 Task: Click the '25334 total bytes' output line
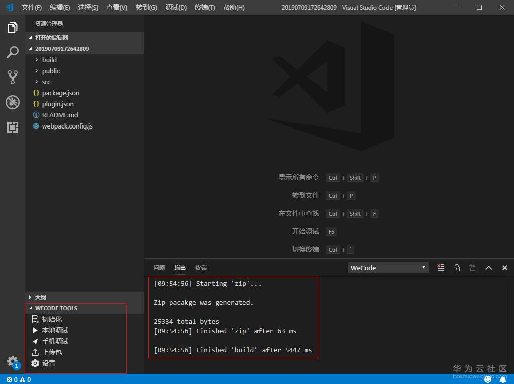186,321
